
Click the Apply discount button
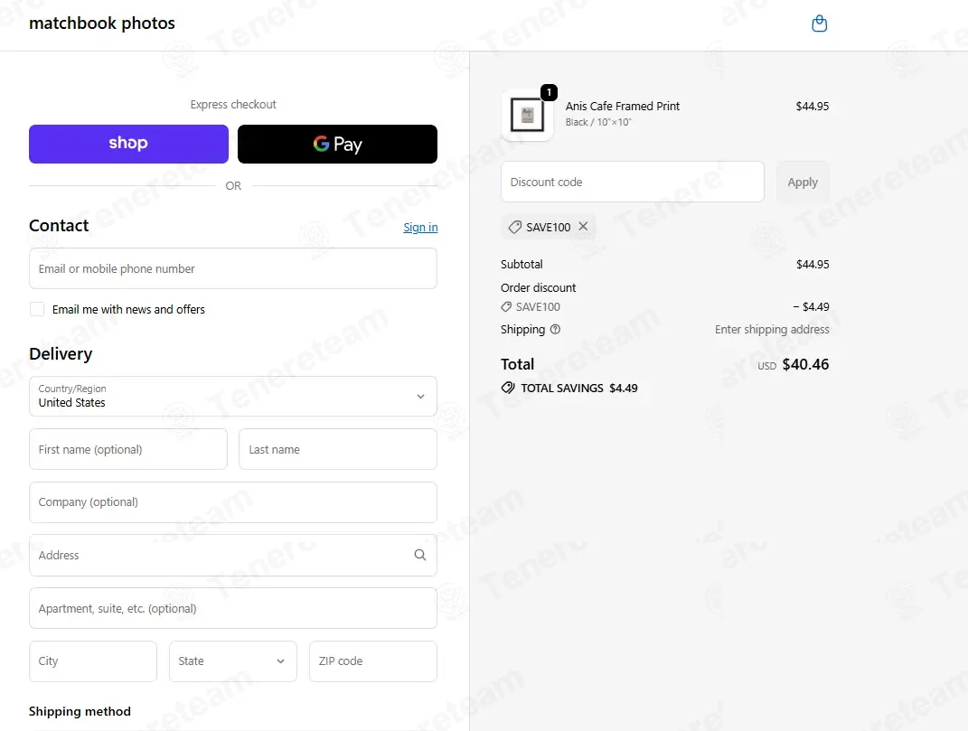[802, 183]
